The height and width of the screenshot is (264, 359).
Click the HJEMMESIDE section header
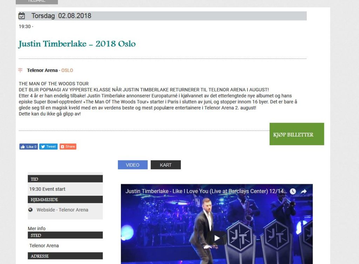click(x=65, y=200)
